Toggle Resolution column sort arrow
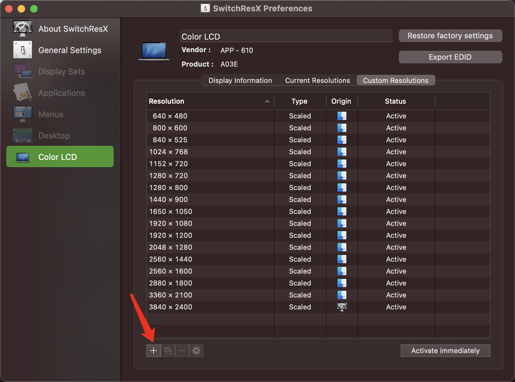This screenshot has height=382, width=515. tap(267, 101)
